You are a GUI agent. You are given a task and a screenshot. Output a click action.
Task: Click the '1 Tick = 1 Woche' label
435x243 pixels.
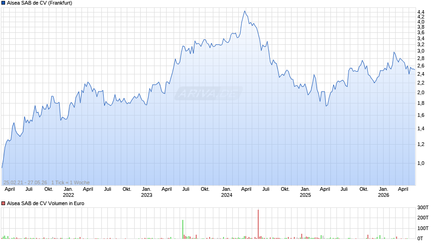click(x=70, y=182)
